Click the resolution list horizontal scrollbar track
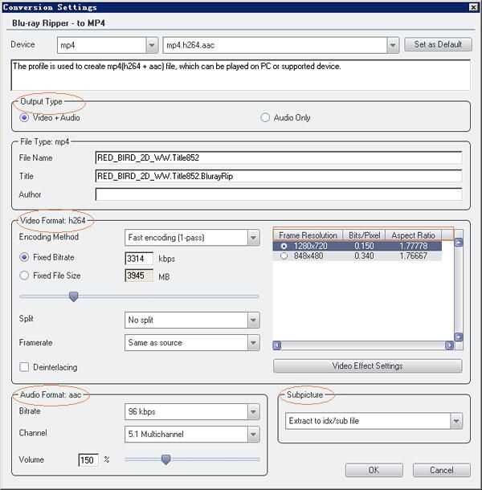482x490 pixels. tap(363, 345)
